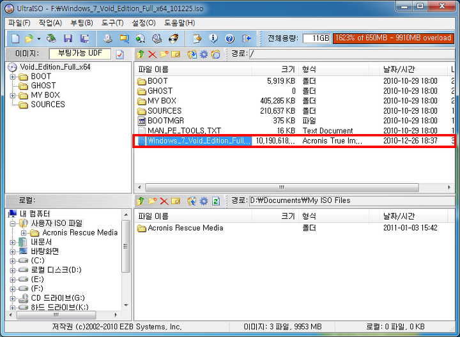The width and height of the screenshot is (460, 337).
Task: Click the image file list horizontal scrollbar
Action: click(x=282, y=188)
